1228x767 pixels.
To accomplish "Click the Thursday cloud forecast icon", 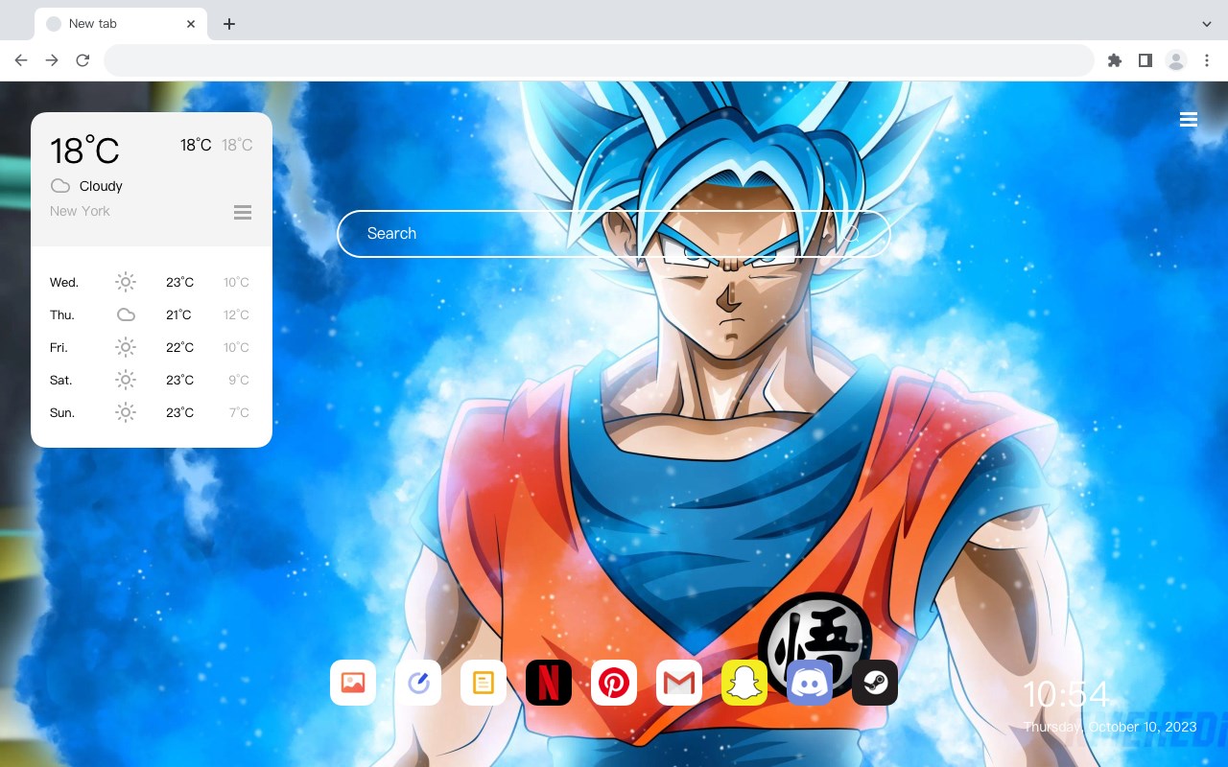I will point(126,314).
